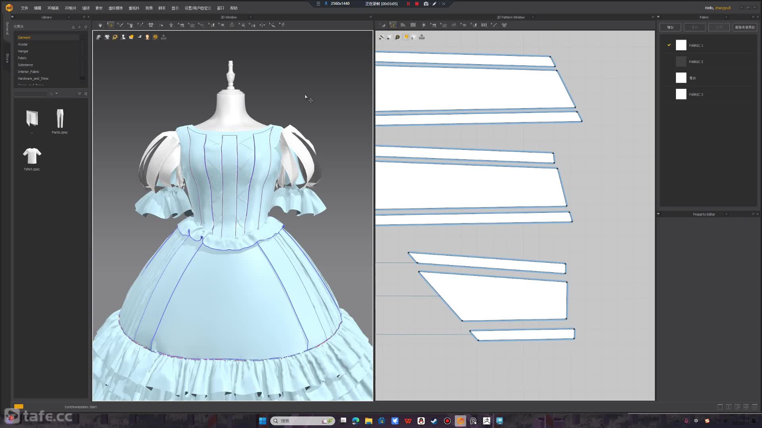Open the Fabric panel title dropdown

click(x=726, y=17)
